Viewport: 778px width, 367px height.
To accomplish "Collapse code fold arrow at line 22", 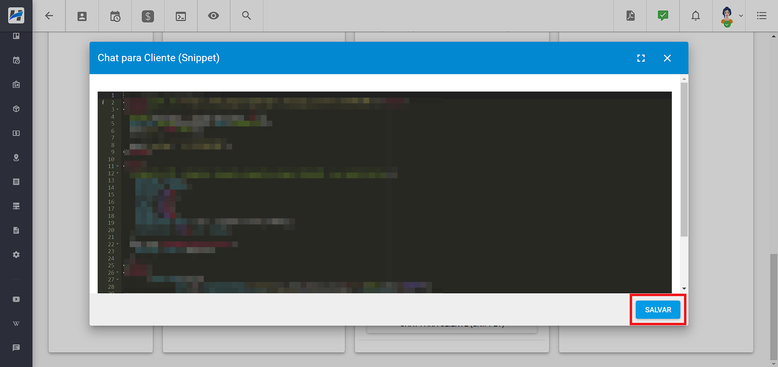I will coord(118,244).
